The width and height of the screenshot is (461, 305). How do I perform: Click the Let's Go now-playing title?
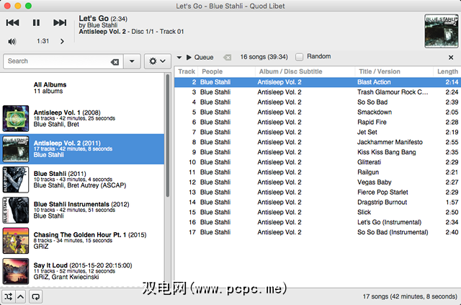[94, 18]
